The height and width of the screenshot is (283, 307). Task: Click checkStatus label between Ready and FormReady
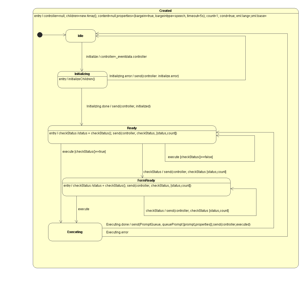click(x=185, y=172)
